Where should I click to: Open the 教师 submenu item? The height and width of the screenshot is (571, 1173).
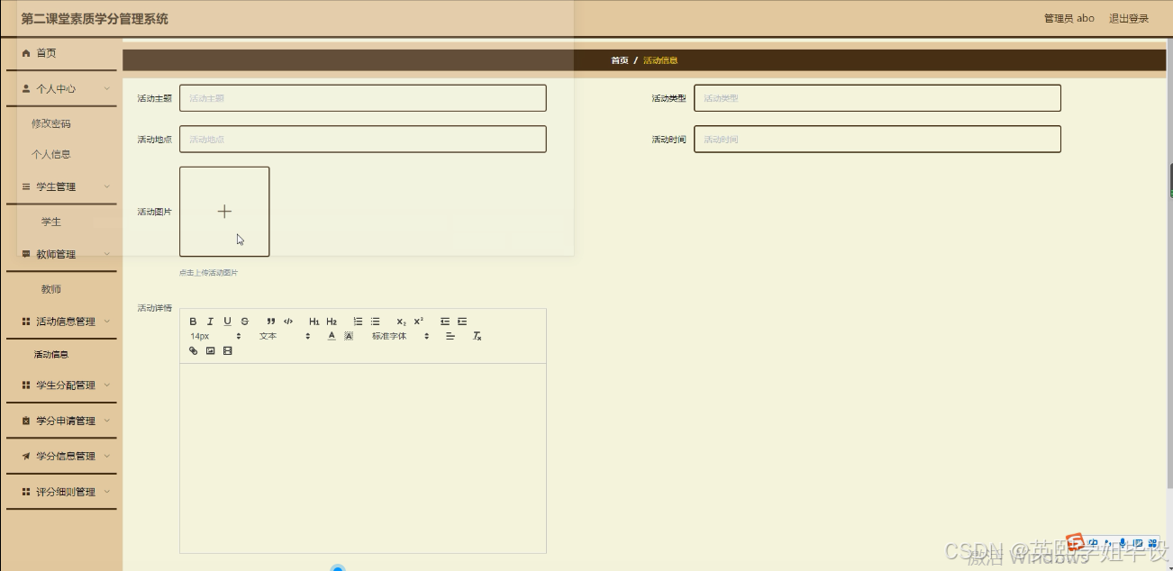pyautogui.click(x=51, y=289)
